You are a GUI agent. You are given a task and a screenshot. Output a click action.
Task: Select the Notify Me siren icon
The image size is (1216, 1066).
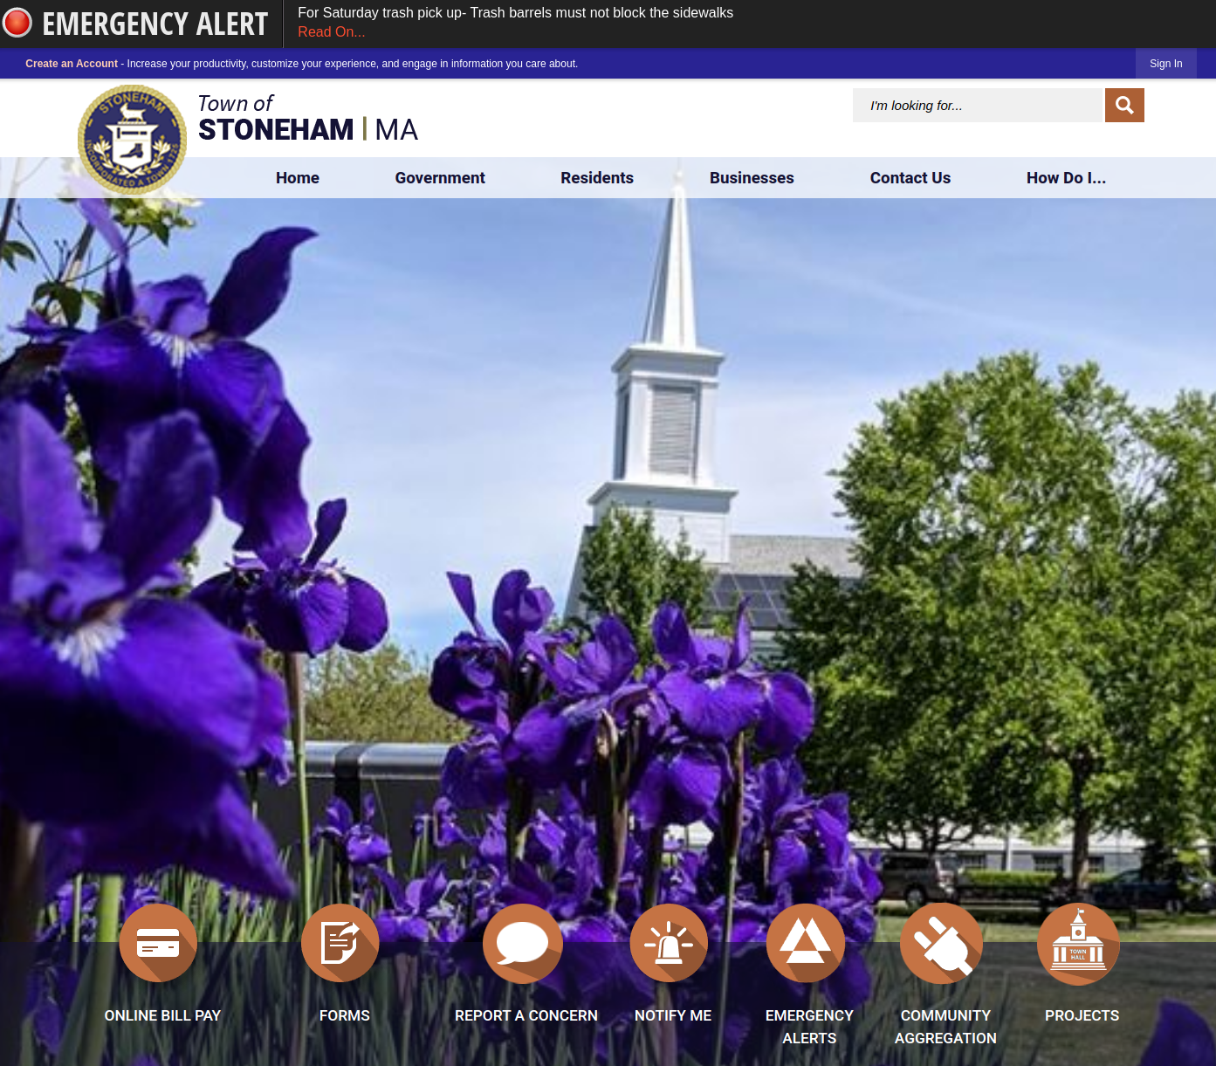pyautogui.click(x=669, y=943)
